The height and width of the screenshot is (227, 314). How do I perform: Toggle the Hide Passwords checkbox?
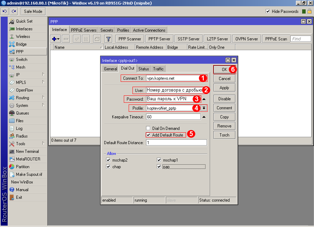[268, 11]
